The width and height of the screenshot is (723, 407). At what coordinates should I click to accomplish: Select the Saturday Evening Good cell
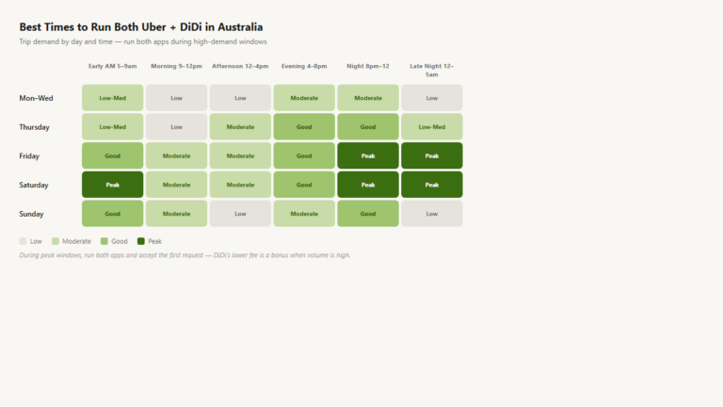point(304,185)
